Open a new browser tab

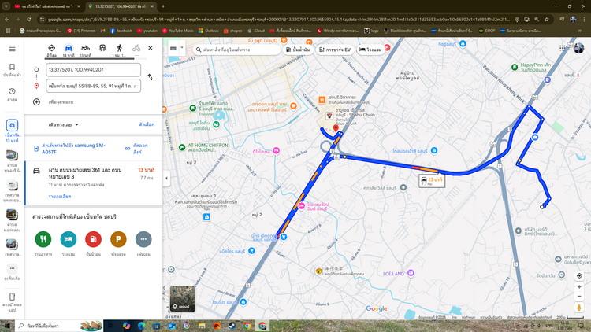click(x=163, y=6)
